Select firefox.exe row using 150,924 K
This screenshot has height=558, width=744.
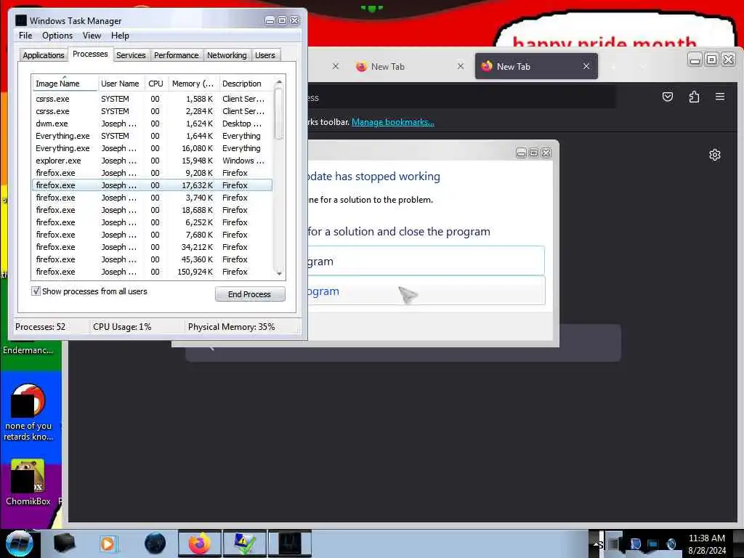(152, 272)
